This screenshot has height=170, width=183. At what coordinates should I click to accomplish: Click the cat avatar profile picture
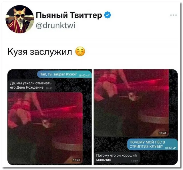[20, 19]
